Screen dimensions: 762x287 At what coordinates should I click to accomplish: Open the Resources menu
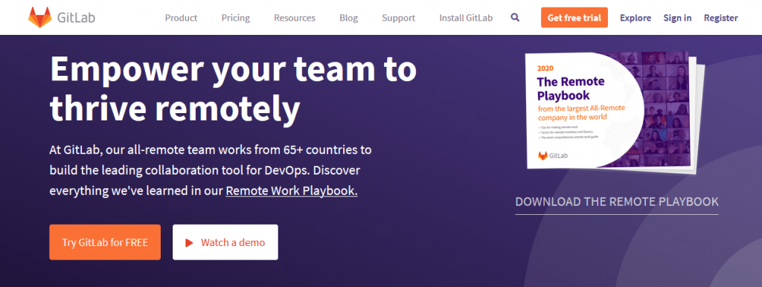(x=295, y=18)
